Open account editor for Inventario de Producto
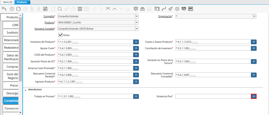269x115 pixels. [x=136, y=42]
